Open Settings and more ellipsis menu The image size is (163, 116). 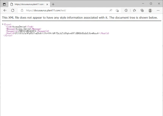[x=158, y=10]
